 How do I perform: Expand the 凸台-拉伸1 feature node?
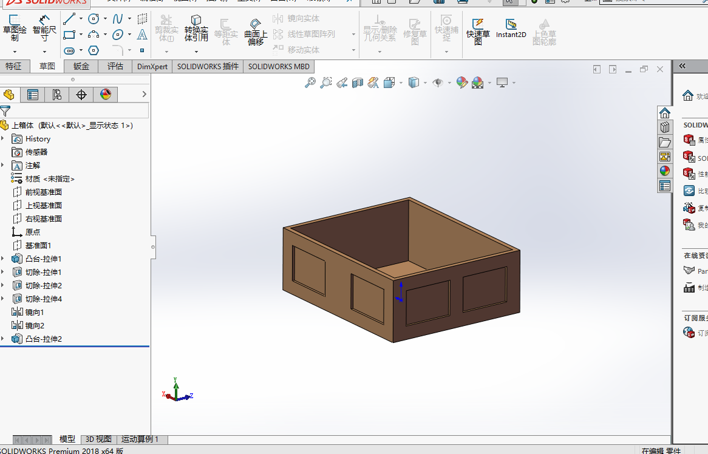2,259
